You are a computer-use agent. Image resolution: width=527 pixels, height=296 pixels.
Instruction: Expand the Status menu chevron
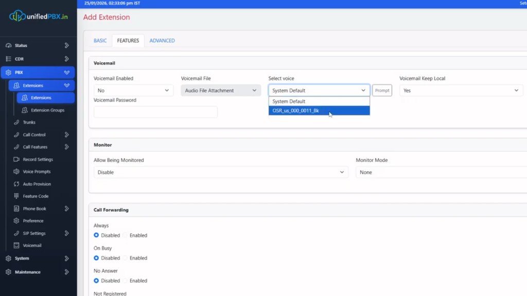pos(66,45)
